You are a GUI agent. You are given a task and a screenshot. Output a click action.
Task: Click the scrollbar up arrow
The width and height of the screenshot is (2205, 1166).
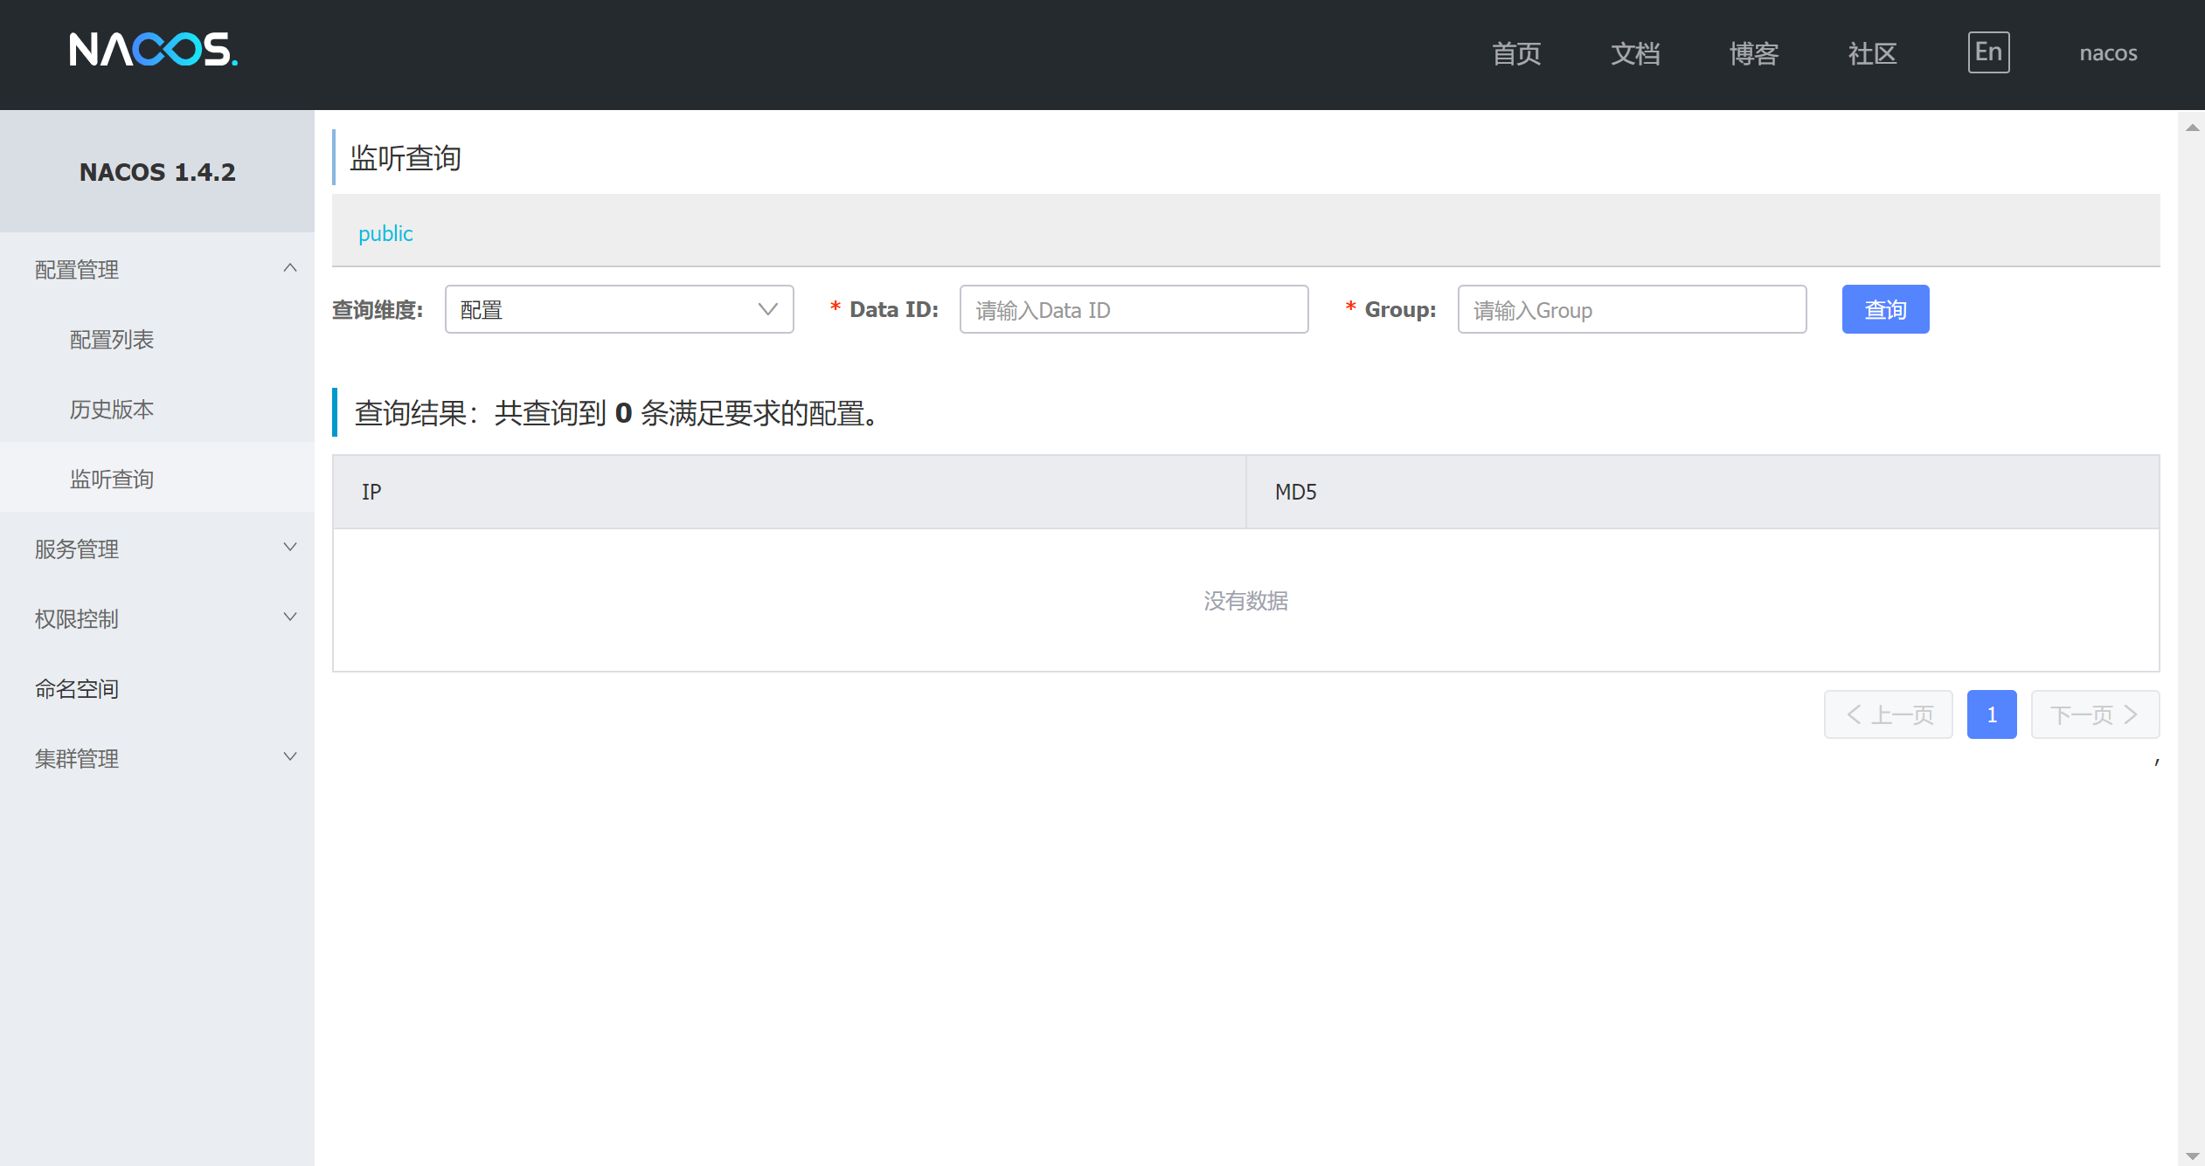[x=2192, y=128]
